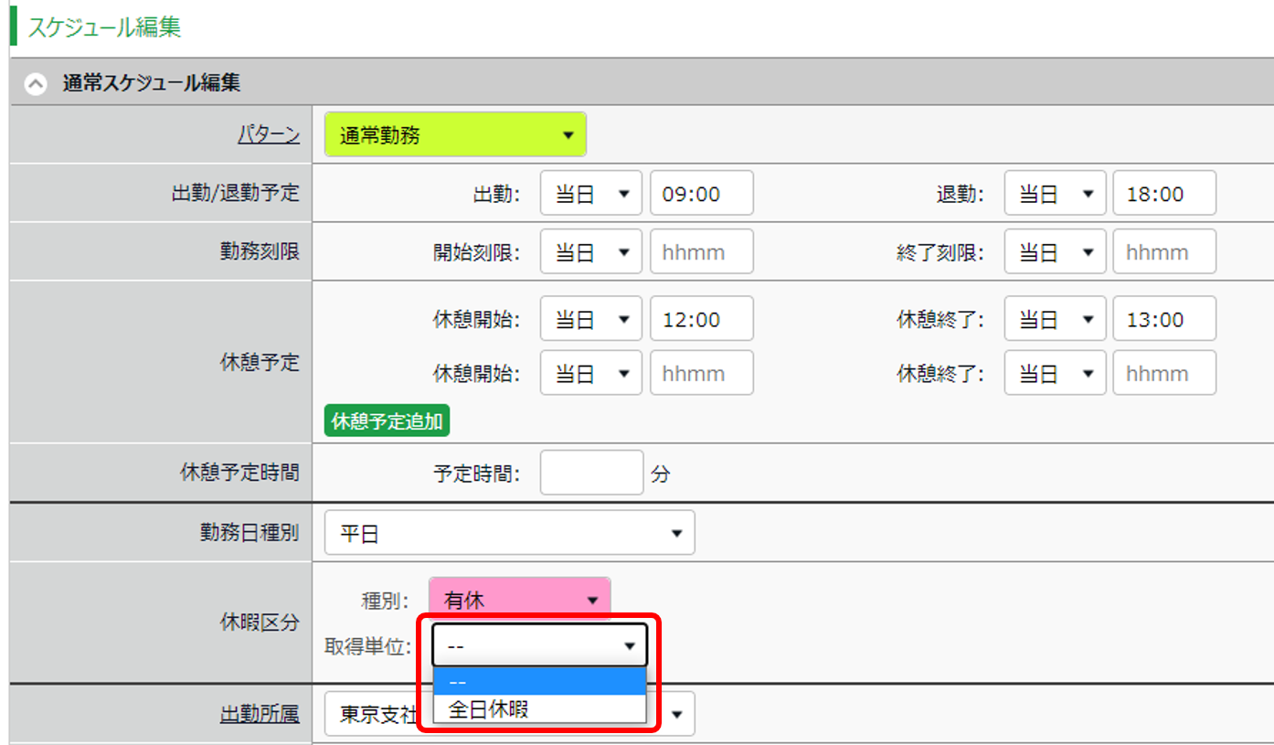Click the 退勤 time field showing 18:00
The height and width of the screenshot is (745, 1274).
tap(1163, 194)
